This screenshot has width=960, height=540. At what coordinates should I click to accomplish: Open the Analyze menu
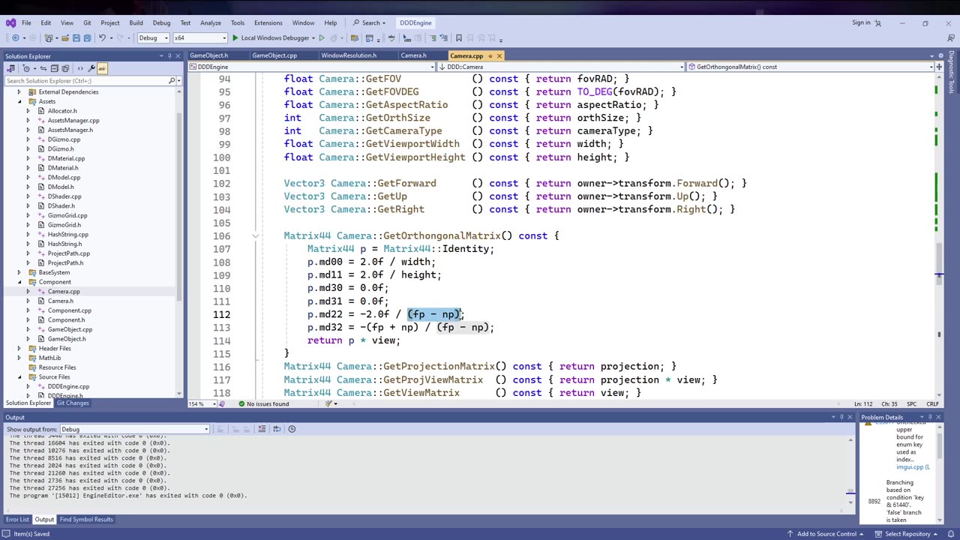pos(211,23)
